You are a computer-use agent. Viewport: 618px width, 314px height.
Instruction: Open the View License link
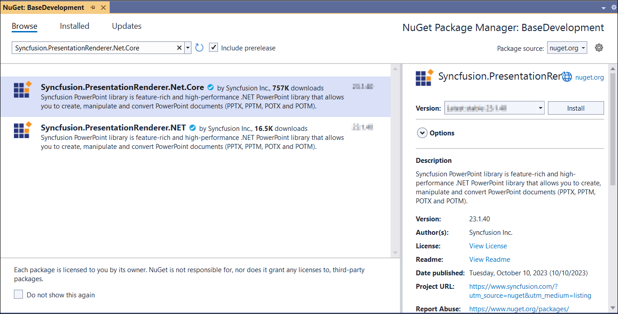488,246
